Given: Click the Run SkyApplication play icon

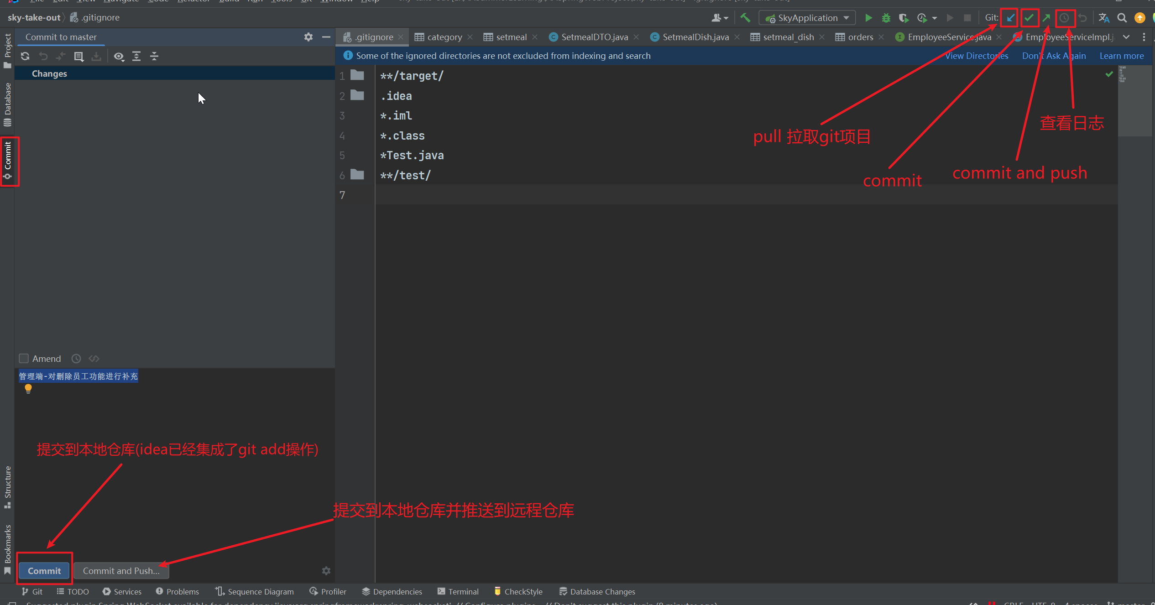Looking at the screenshot, I should coord(868,18).
